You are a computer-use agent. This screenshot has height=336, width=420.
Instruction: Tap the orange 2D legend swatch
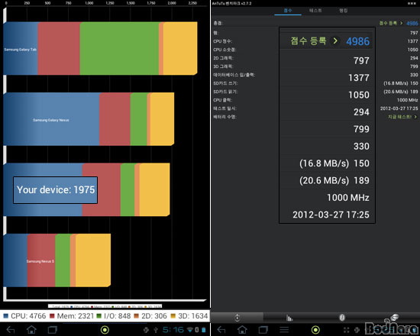[137, 316]
